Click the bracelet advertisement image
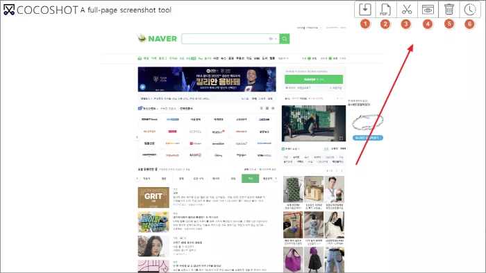The width and height of the screenshot is (486, 273). pos(367,122)
